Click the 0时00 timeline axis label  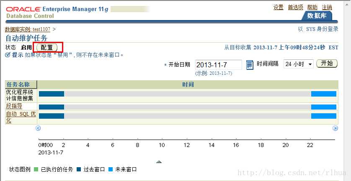click(x=45, y=145)
